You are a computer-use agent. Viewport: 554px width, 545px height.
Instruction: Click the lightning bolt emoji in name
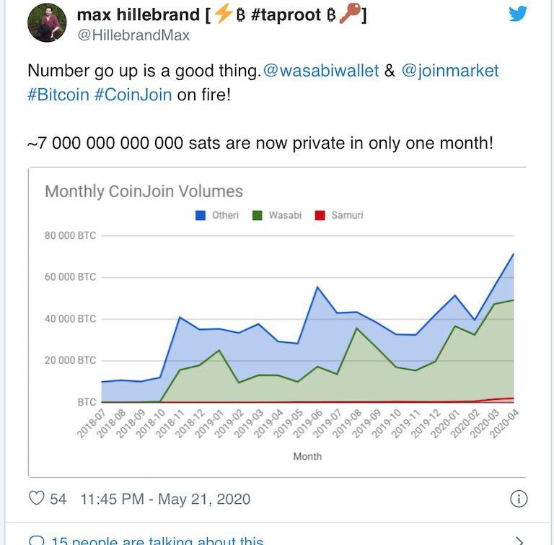pos(224,13)
